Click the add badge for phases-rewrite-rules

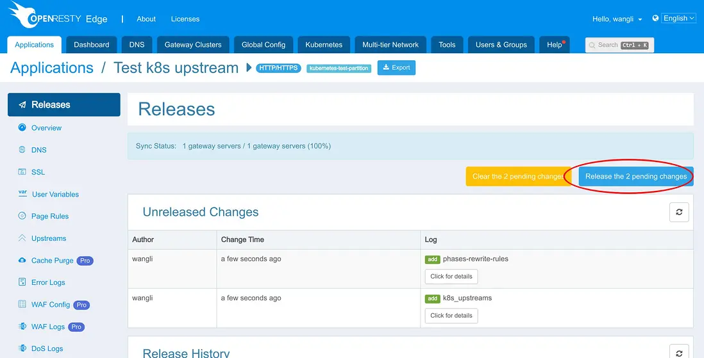[x=432, y=259]
